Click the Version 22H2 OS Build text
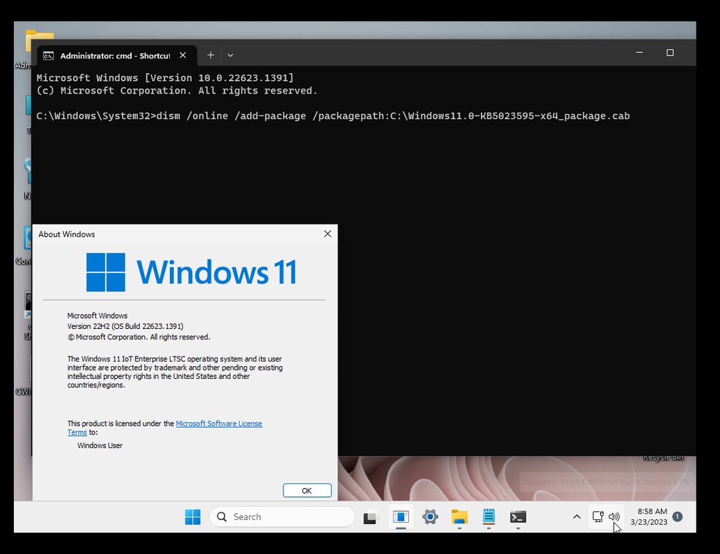The width and height of the screenshot is (720, 554). (125, 326)
